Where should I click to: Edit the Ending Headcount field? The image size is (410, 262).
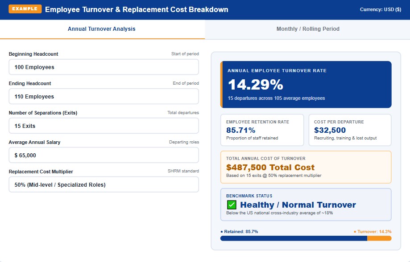click(104, 96)
